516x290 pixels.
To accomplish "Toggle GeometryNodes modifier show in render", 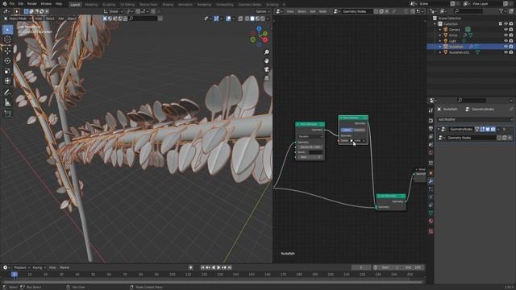I will tap(493, 129).
